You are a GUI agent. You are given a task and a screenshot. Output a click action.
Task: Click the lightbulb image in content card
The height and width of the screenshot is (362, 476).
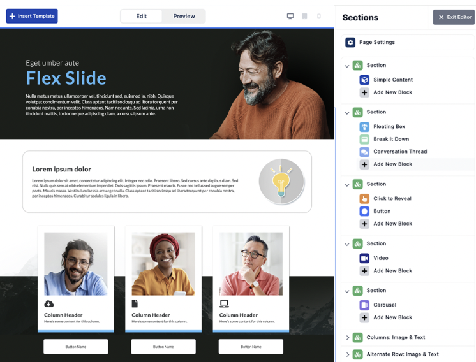tap(281, 181)
